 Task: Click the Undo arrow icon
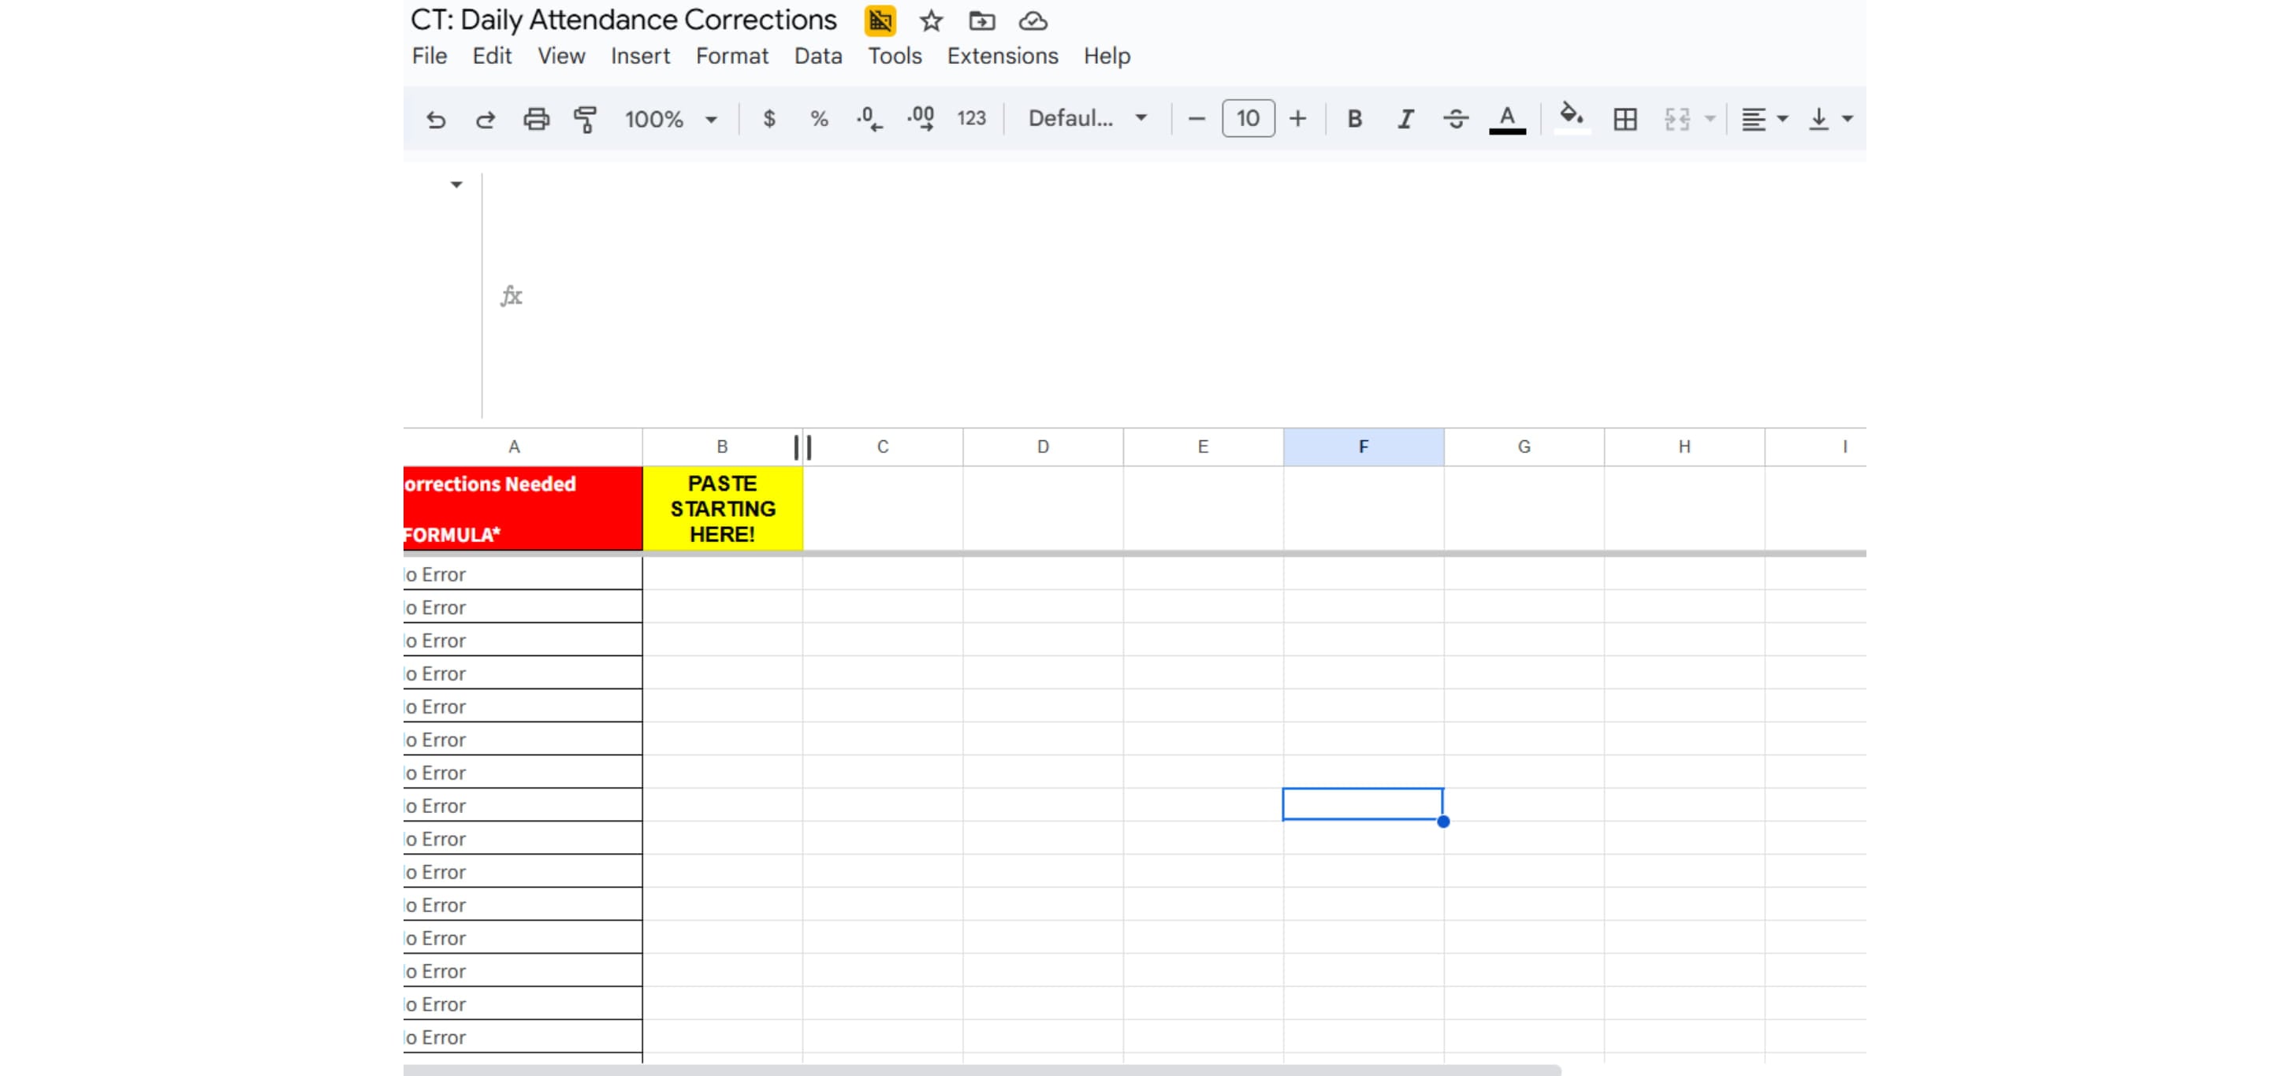435,119
